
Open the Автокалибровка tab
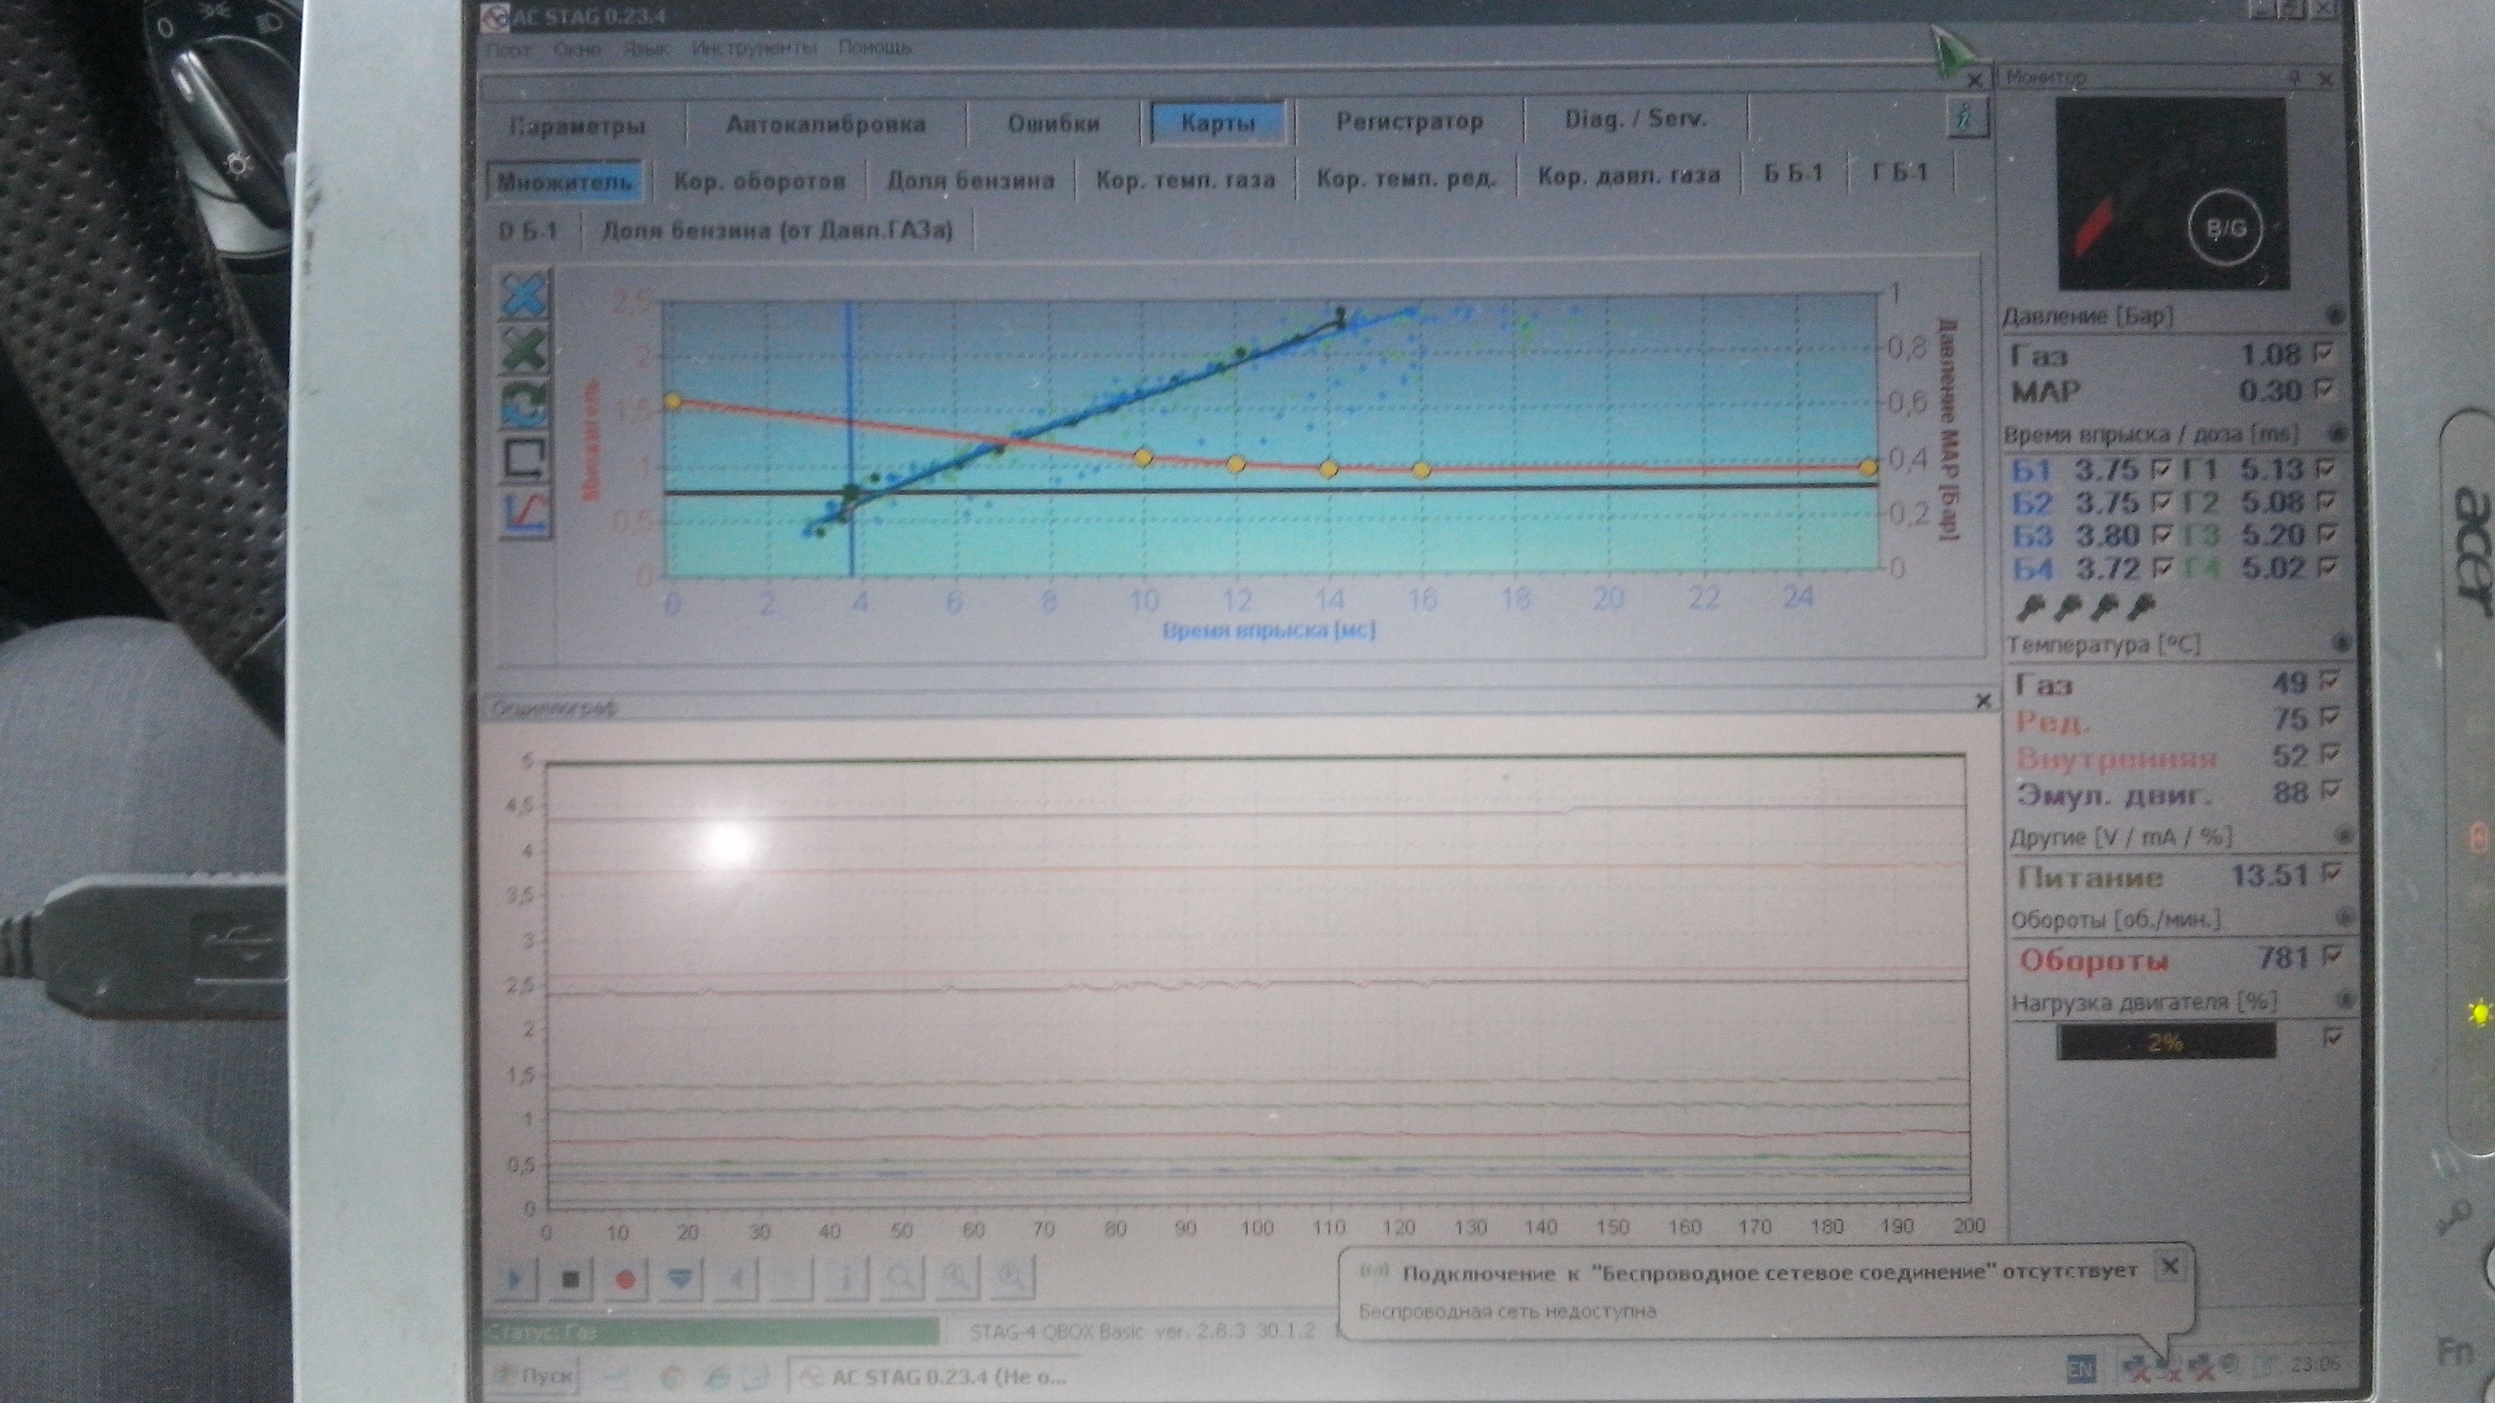(826, 124)
